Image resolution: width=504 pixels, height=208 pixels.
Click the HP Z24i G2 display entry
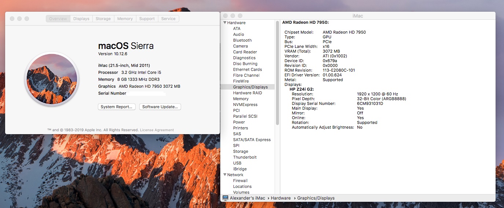[301, 89]
